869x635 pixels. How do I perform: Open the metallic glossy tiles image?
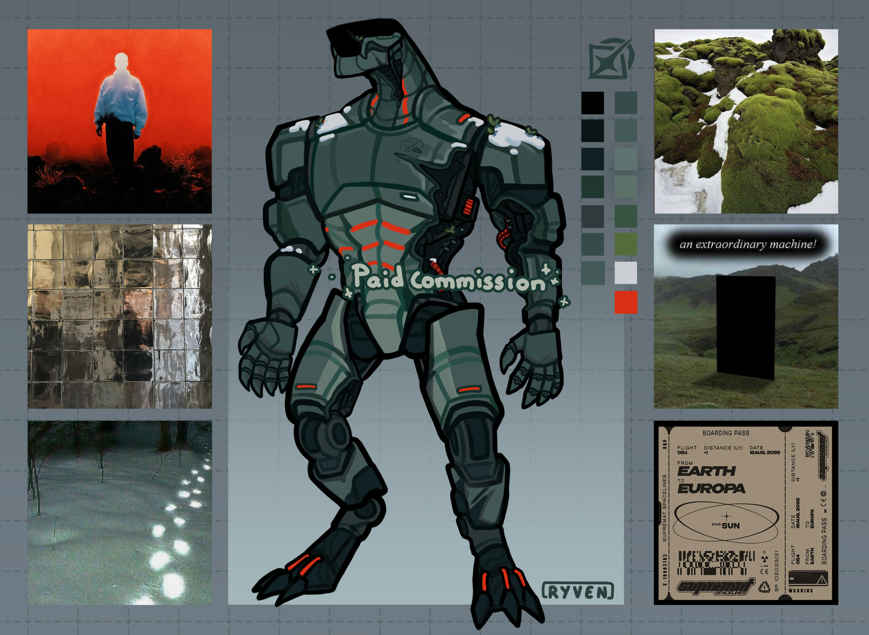120,316
